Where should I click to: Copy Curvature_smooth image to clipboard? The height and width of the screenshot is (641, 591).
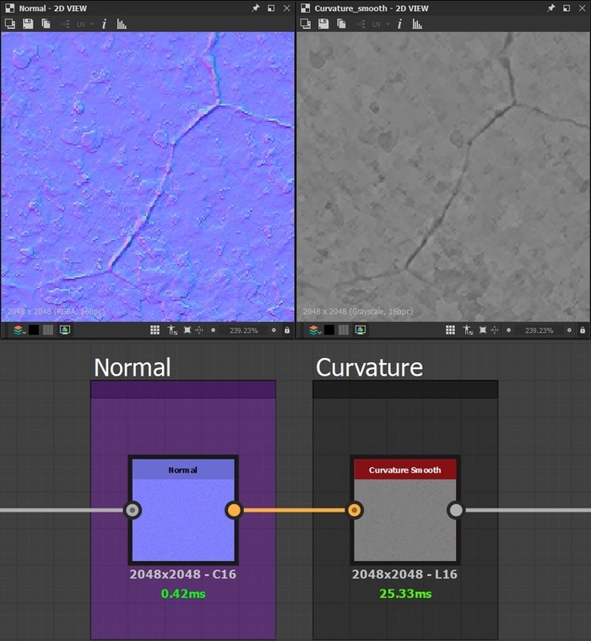[341, 24]
